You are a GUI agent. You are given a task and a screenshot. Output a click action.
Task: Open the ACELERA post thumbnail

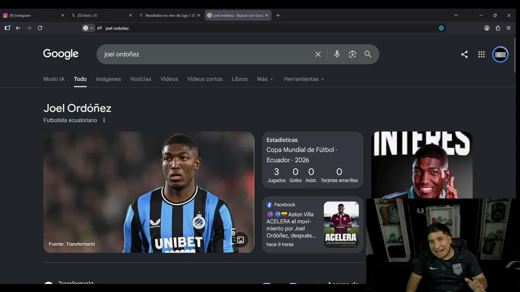pos(341,224)
